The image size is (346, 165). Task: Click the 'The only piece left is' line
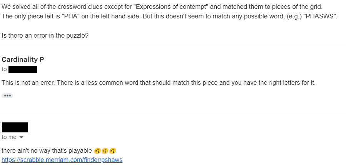169,16
